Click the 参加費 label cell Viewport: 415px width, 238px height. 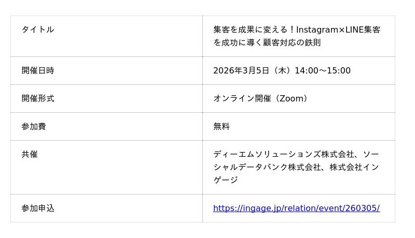click(x=34, y=126)
